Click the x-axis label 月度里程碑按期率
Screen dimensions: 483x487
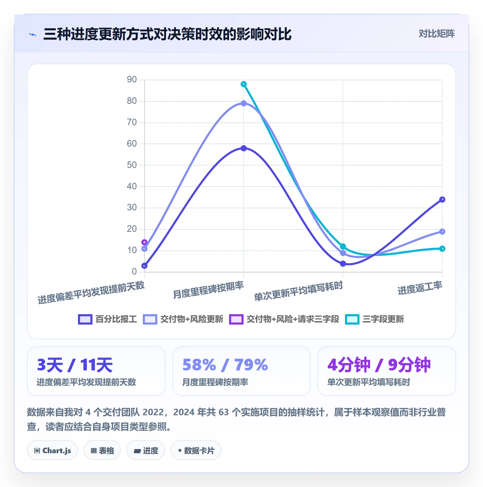208,290
